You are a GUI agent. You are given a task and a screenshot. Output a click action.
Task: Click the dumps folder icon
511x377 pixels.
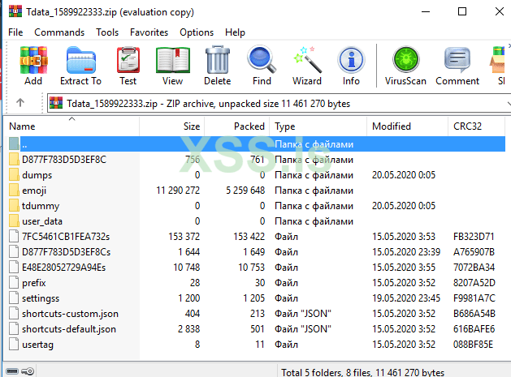[14, 175]
